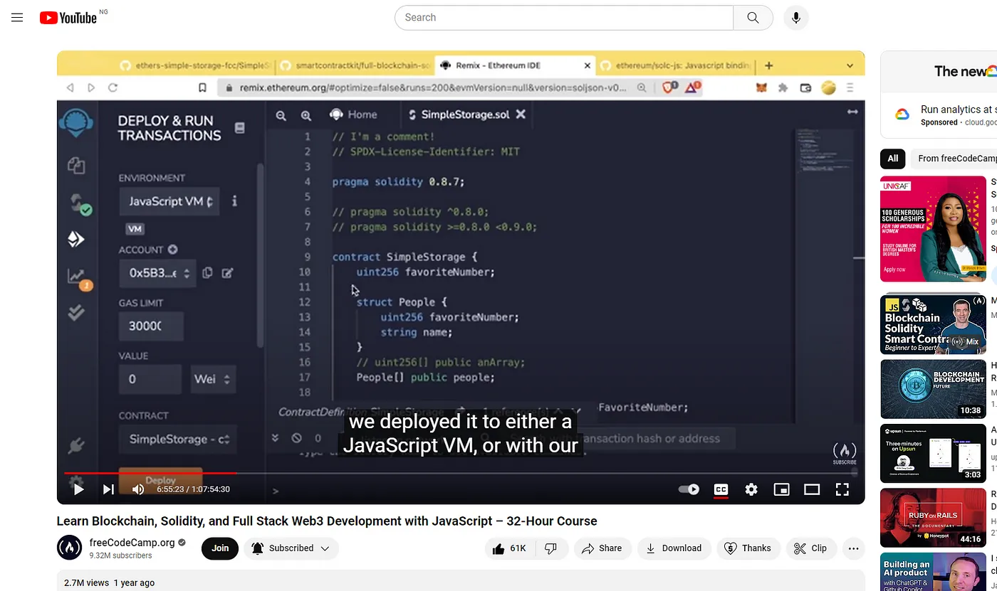997x591 pixels.
Task: Open the freeCodeCamp.org channel avatar
Action: pyautogui.click(x=70, y=548)
